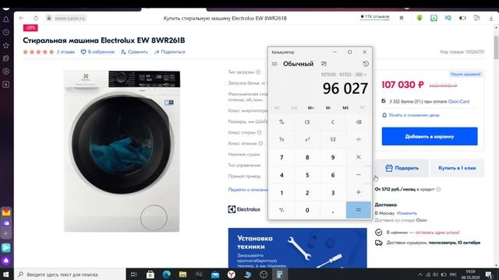Click the browser downloads icon
Image resolution: width=499 pixels, height=280 pixels.
[491, 18]
